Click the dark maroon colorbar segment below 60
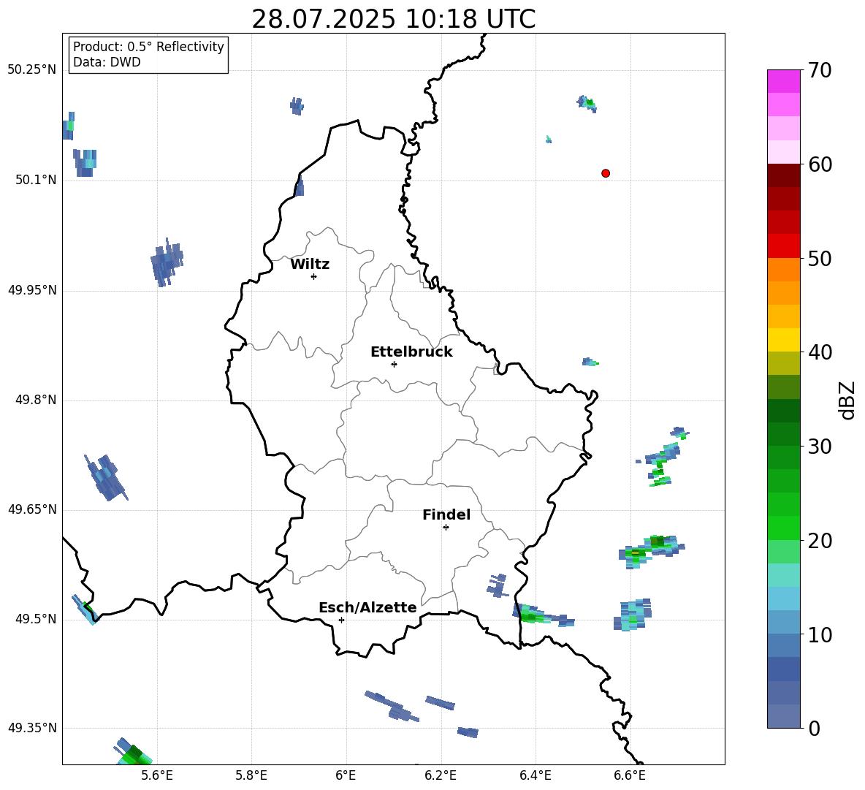Image resolution: width=865 pixels, height=790 pixels. point(783,175)
